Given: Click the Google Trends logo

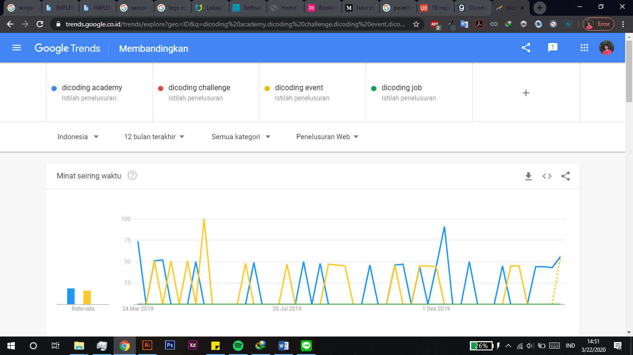Looking at the screenshot, I should [68, 48].
